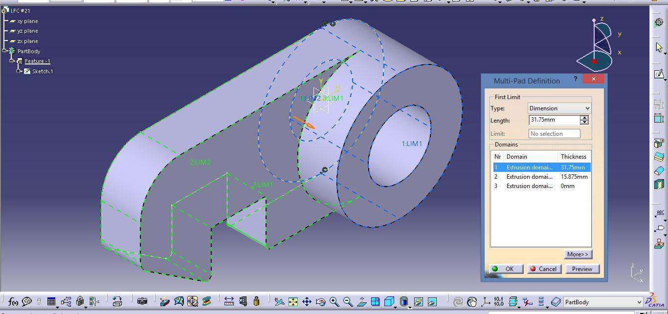This screenshot has height=314, width=668.
Task: Click the Normal View icon
Action: [x=362, y=302]
